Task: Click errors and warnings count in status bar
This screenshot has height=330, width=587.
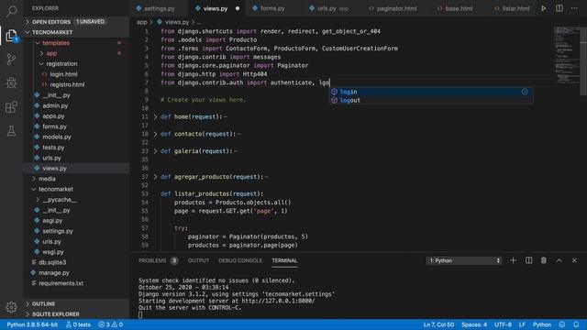Action: click(110, 324)
